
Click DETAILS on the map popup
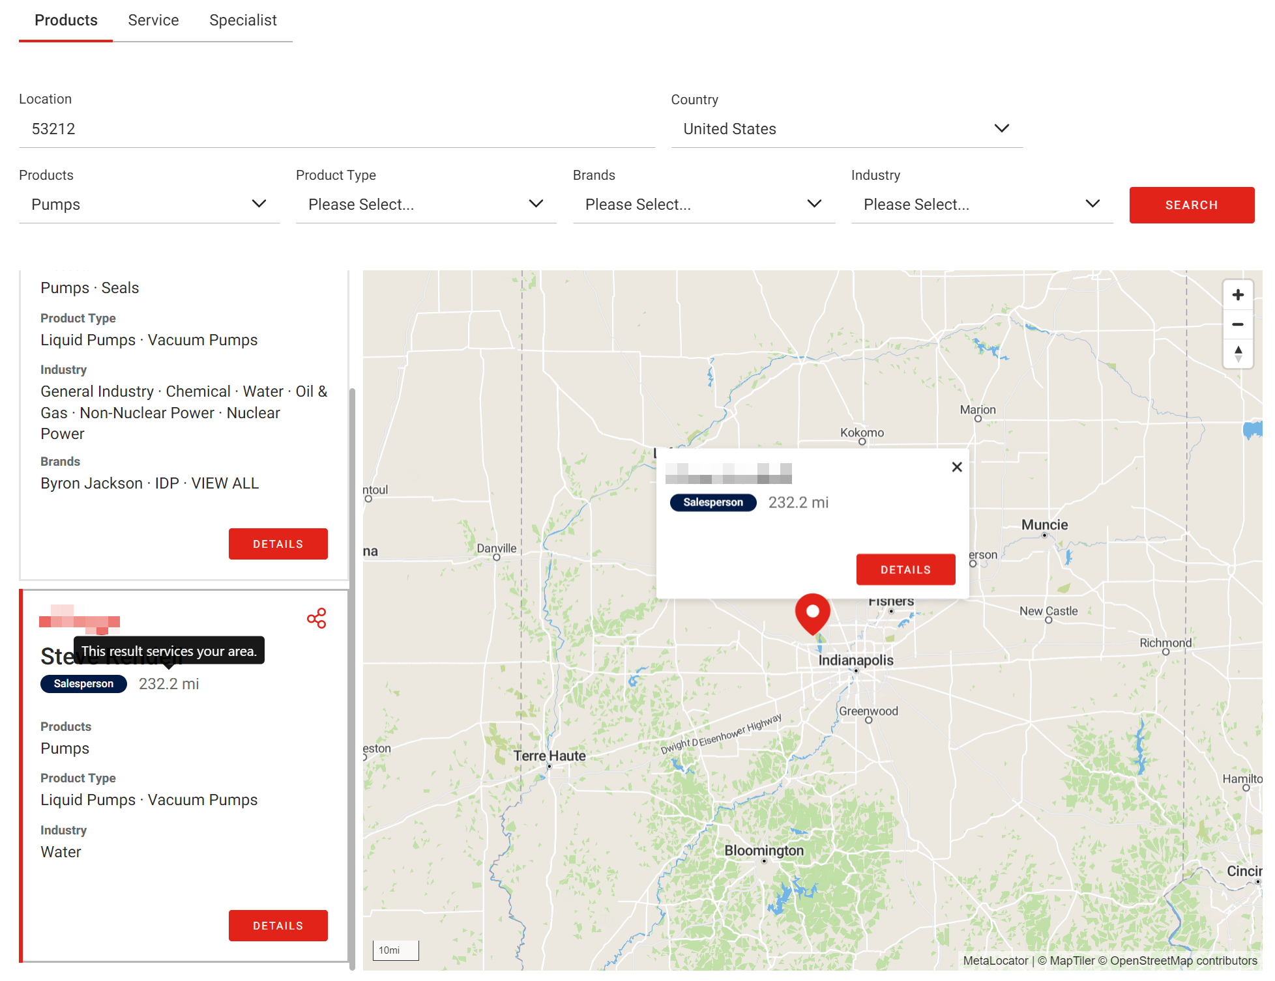[905, 569]
